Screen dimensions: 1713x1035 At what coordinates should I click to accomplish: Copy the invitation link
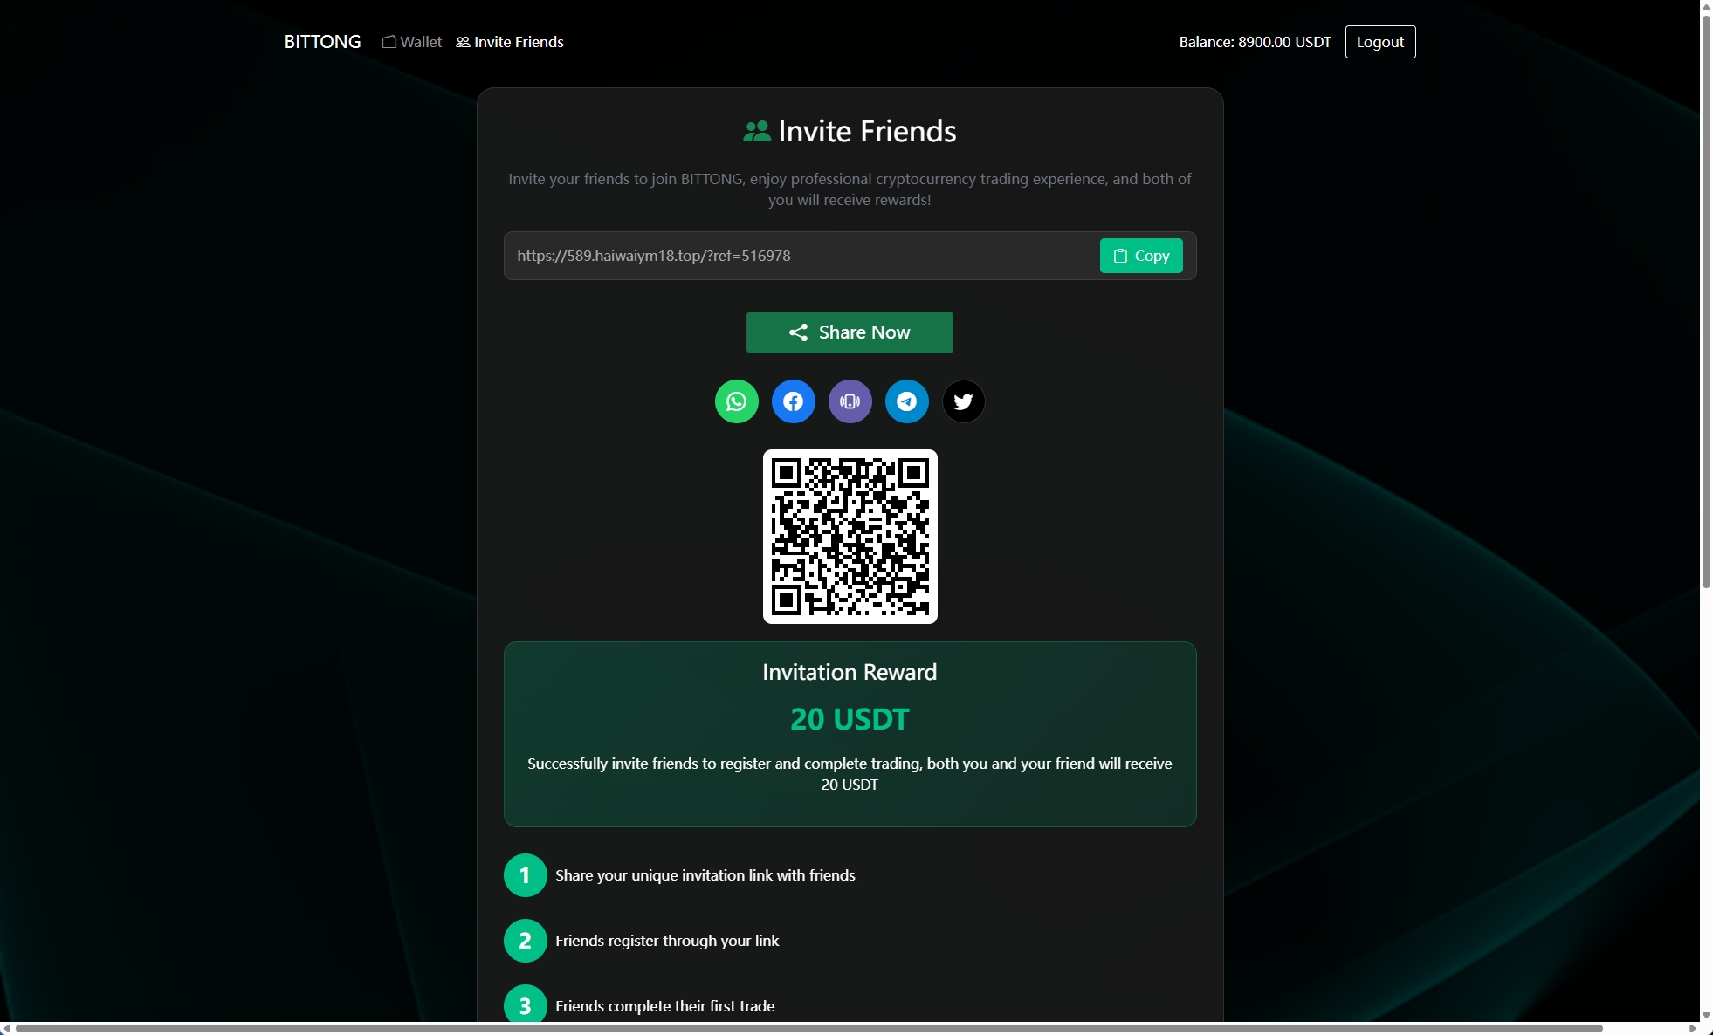1140,256
